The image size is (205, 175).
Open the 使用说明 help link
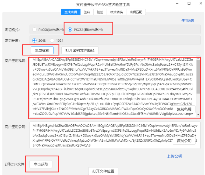[x=188, y=21]
